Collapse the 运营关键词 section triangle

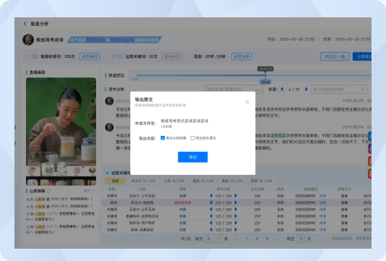tap(107, 173)
